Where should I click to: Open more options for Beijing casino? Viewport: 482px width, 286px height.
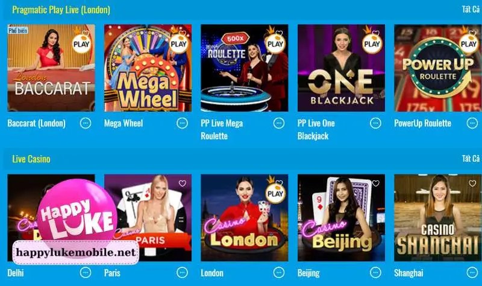375,273
